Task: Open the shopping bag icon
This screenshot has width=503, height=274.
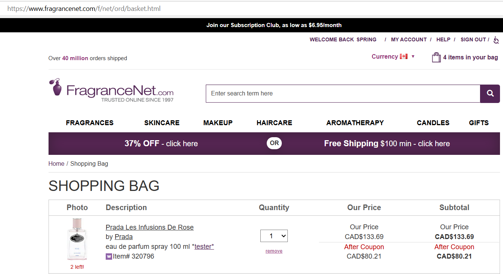Action: (436, 58)
